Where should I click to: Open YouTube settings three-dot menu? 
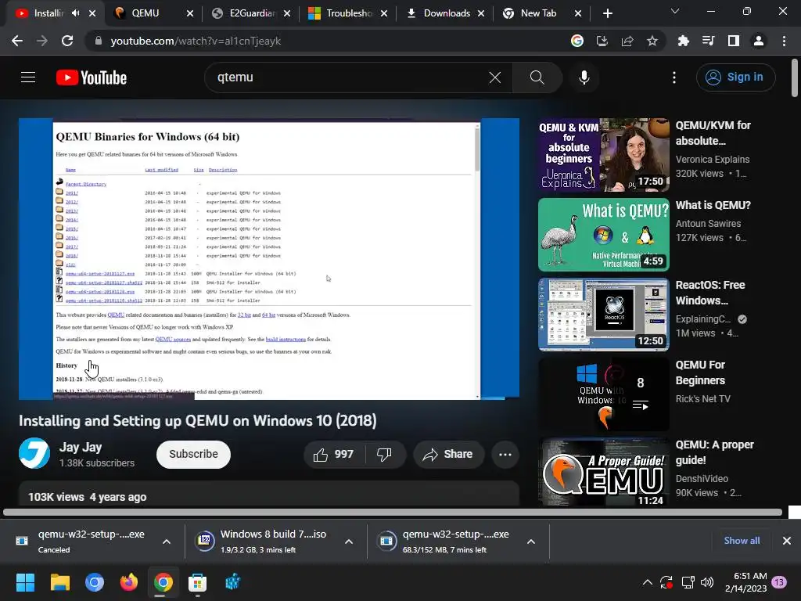tap(674, 77)
